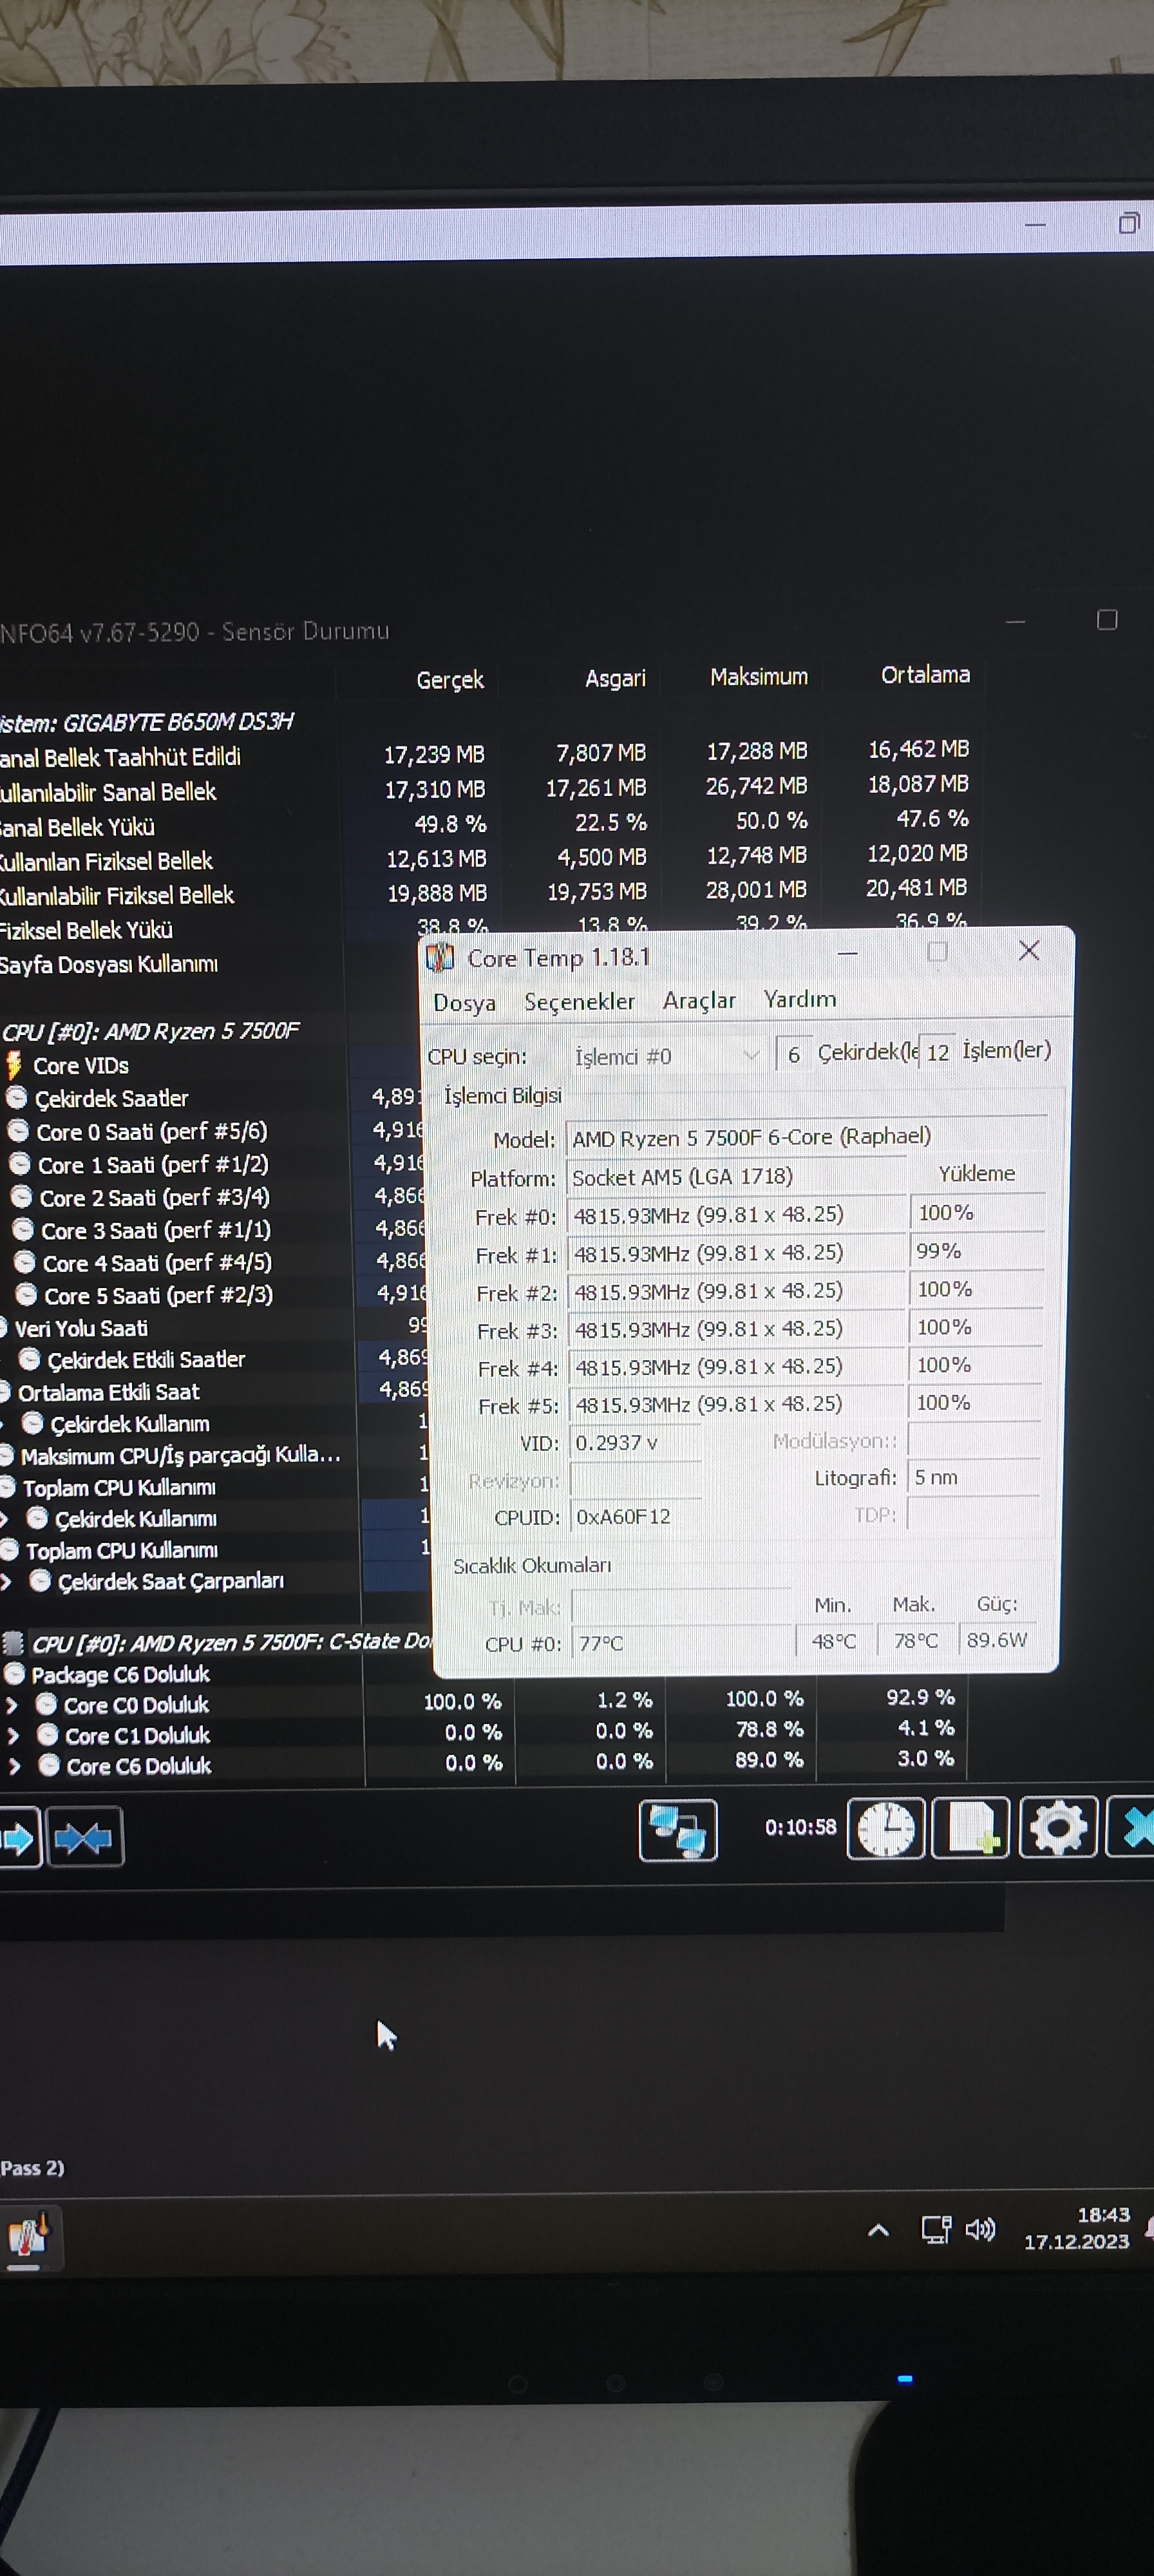Minimize the Core Temp window
This screenshot has height=2576, width=1154.
pyautogui.click(x=848, y=953)
